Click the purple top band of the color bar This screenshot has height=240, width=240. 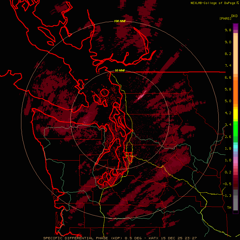(x=235, y=27)
